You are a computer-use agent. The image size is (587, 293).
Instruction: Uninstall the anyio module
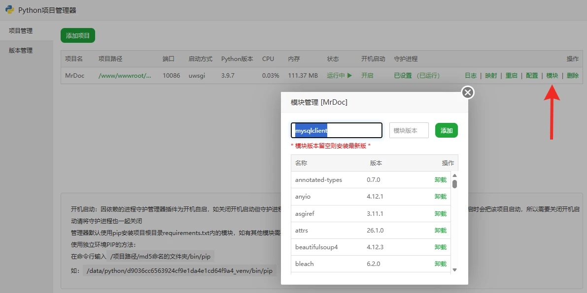pyautogui.click(x=440, y=196)
